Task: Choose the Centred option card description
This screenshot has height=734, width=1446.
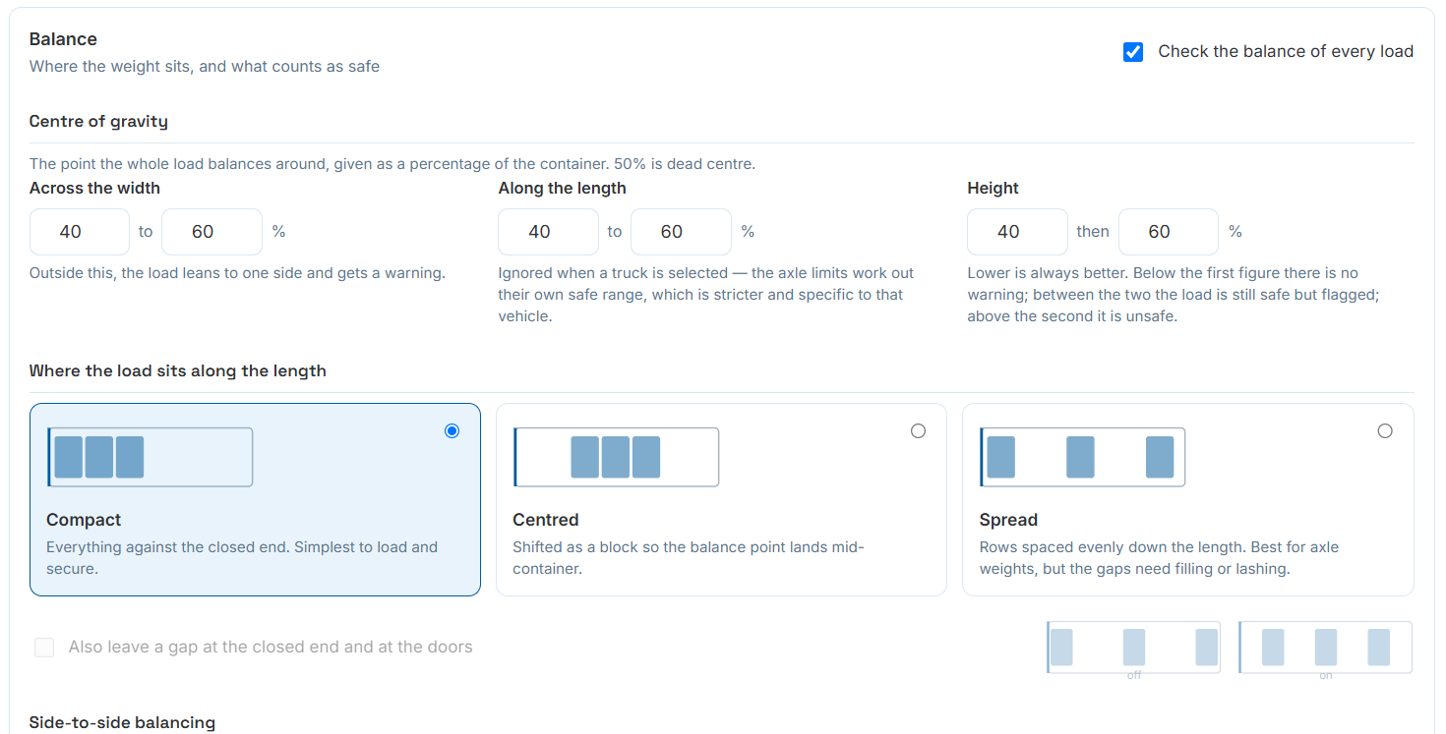Action: [x=689, y=558]
